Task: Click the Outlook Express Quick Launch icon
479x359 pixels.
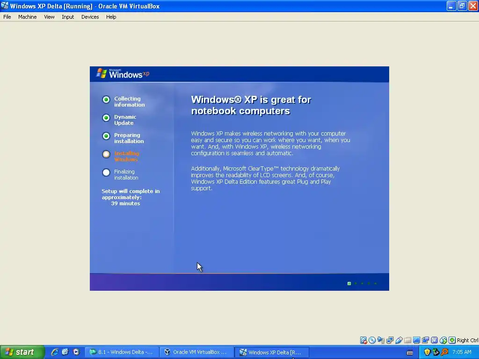Action: point(65,352)
